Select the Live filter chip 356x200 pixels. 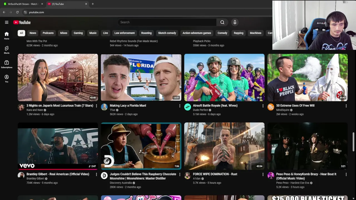point(105,33)
